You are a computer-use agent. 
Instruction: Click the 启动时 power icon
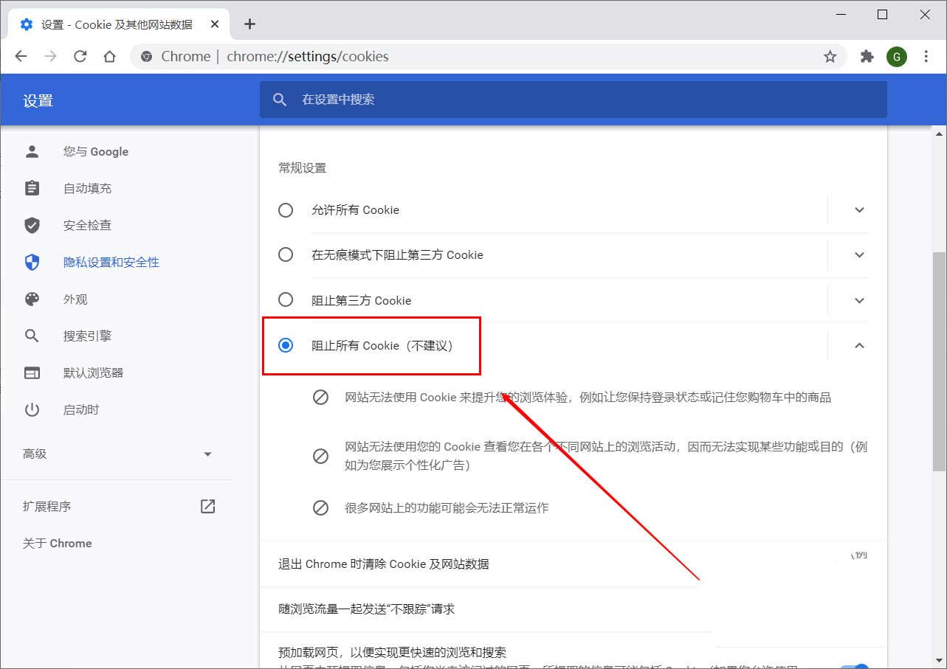point(32,409)
